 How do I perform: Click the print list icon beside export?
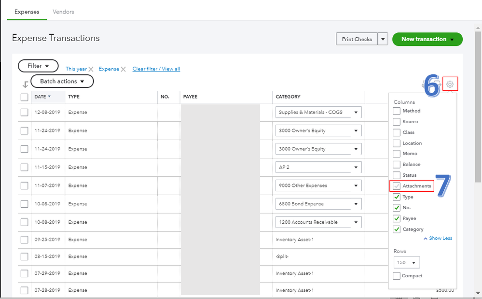pos(424,84)
